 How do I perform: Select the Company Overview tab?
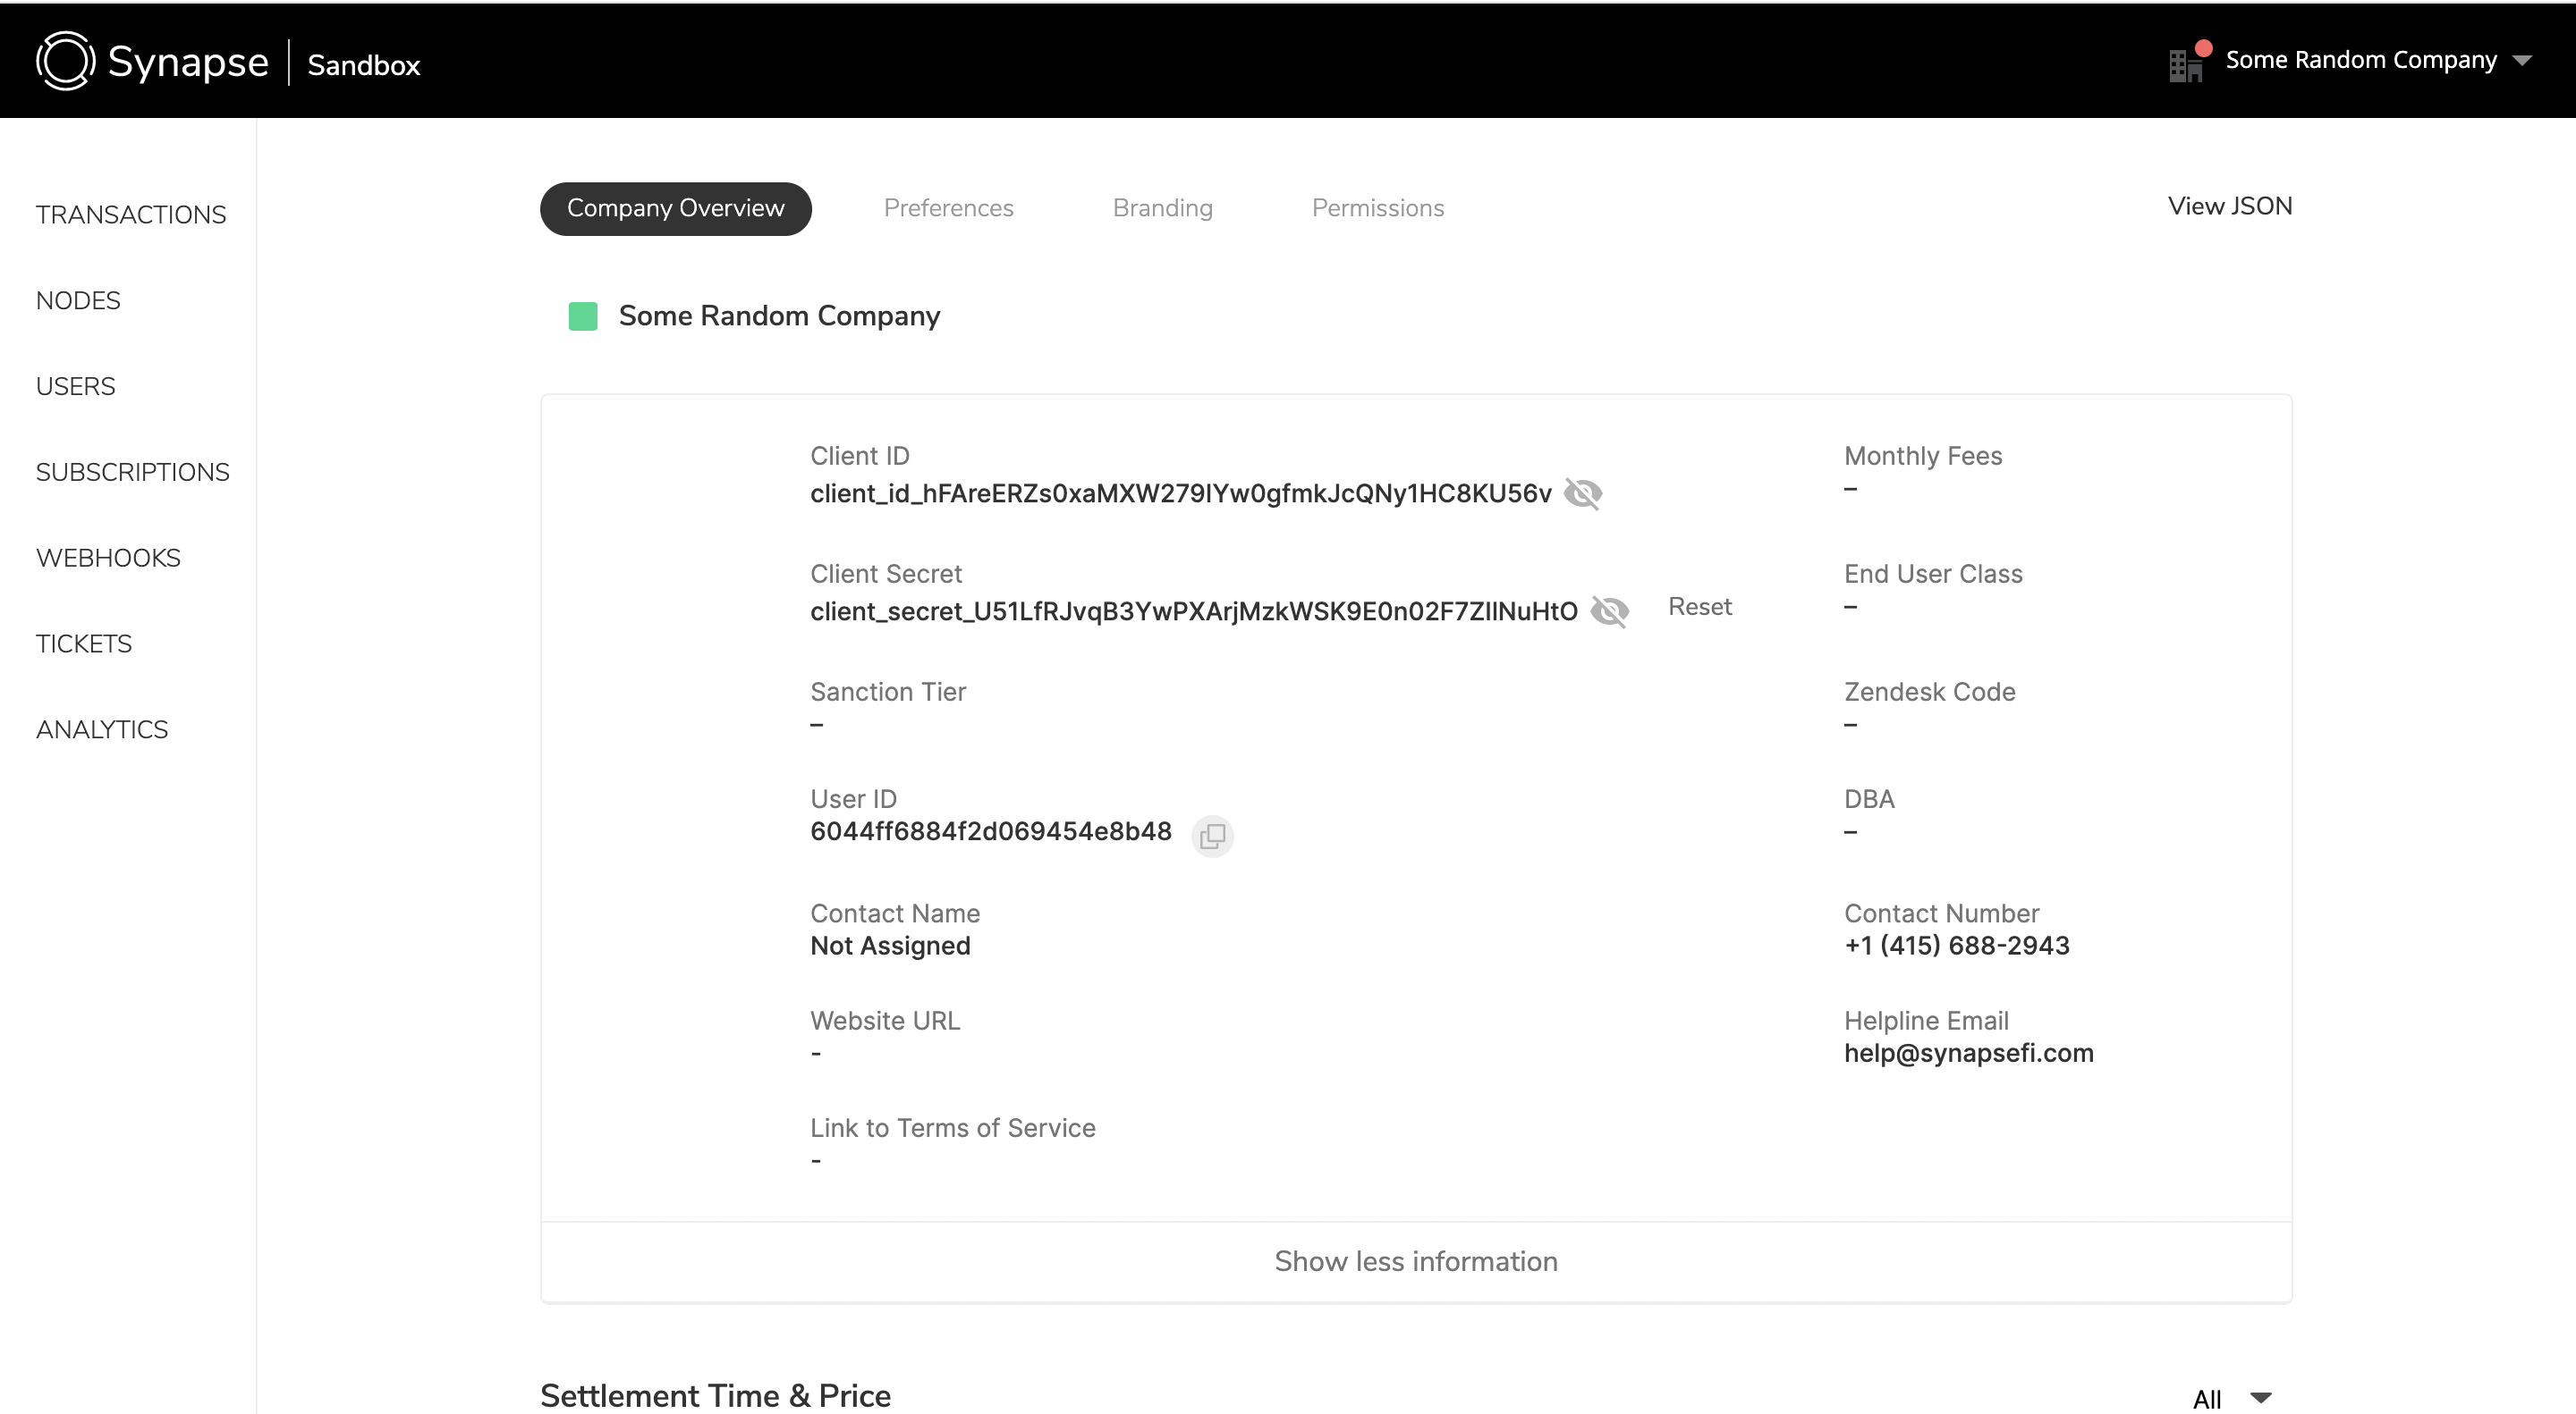click(676, 208)
